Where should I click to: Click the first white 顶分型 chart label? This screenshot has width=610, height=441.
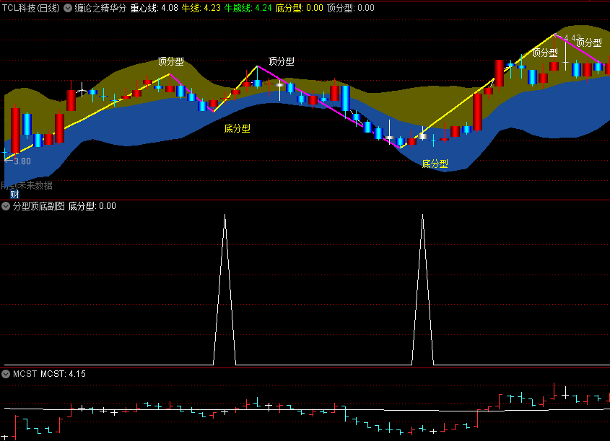pyautogui.click(x=171, y=61)
